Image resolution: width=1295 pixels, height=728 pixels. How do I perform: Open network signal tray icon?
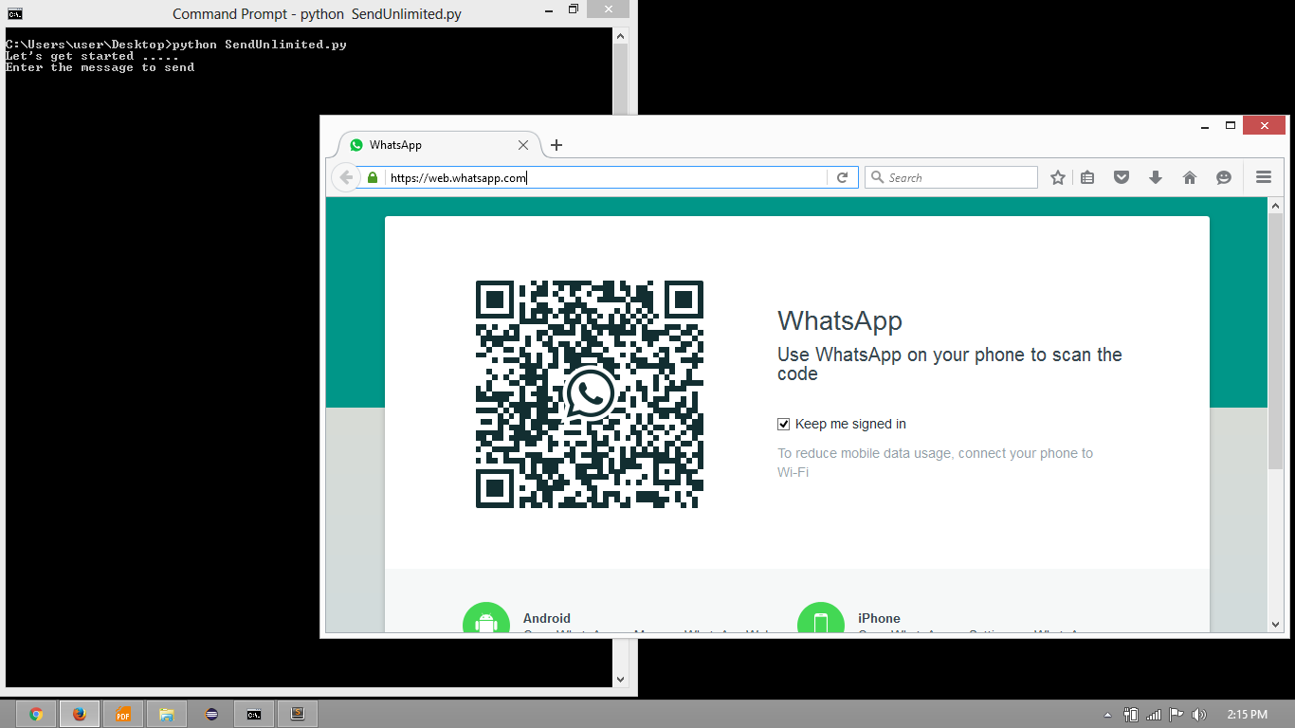1154,715
